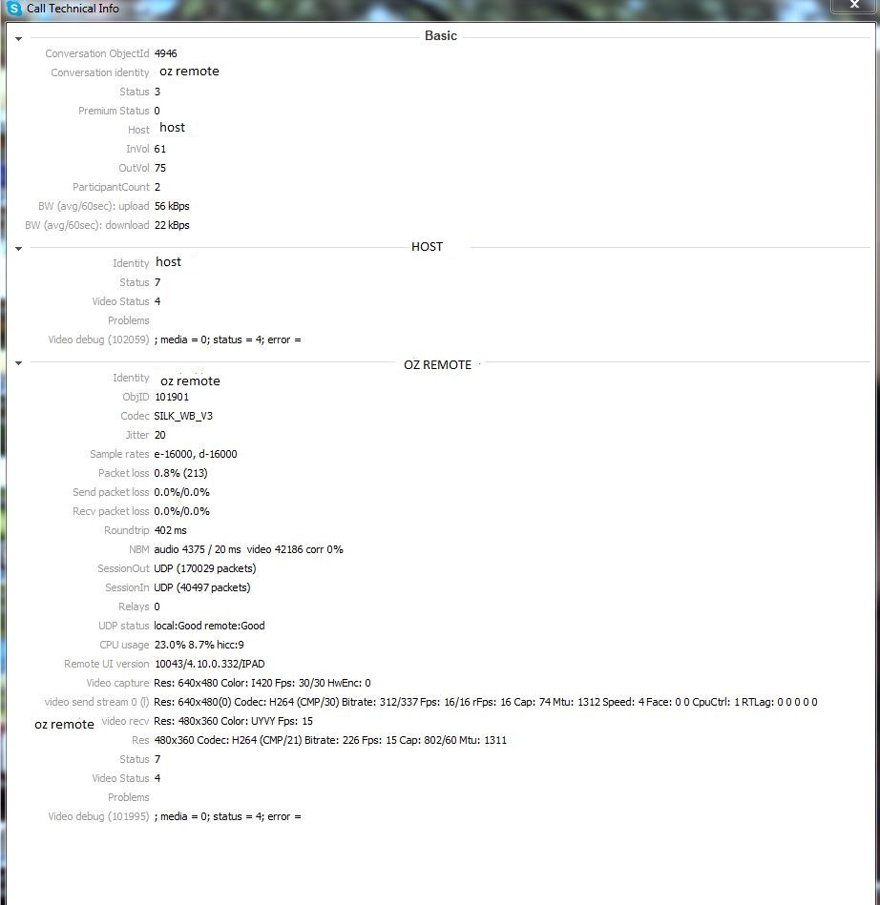Click the Conversation identity value oz remote
880x905 pixels.
click(190, 72)
